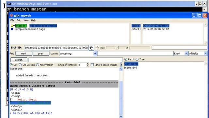
Task: Click diff pane scroll down arrow
Action: [x=121, y=116]
